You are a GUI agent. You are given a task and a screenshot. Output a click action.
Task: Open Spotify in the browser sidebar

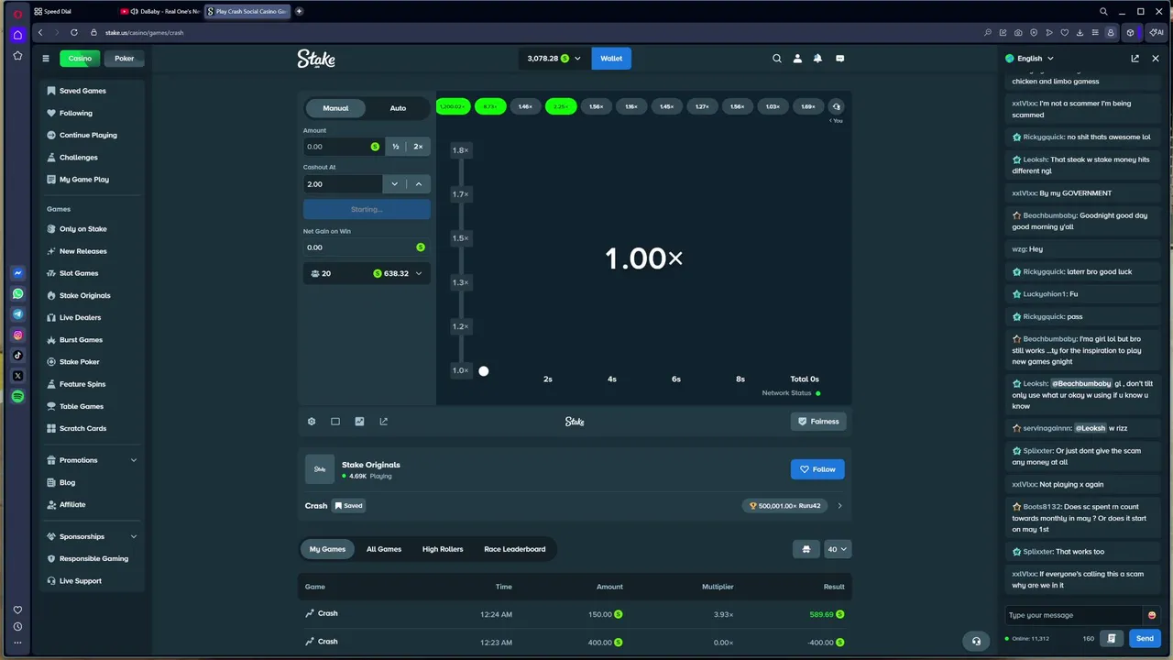pos(17,397)
